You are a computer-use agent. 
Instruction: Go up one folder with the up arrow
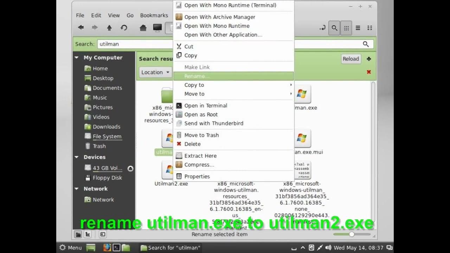pyautogui.click(x=109, y=27)
